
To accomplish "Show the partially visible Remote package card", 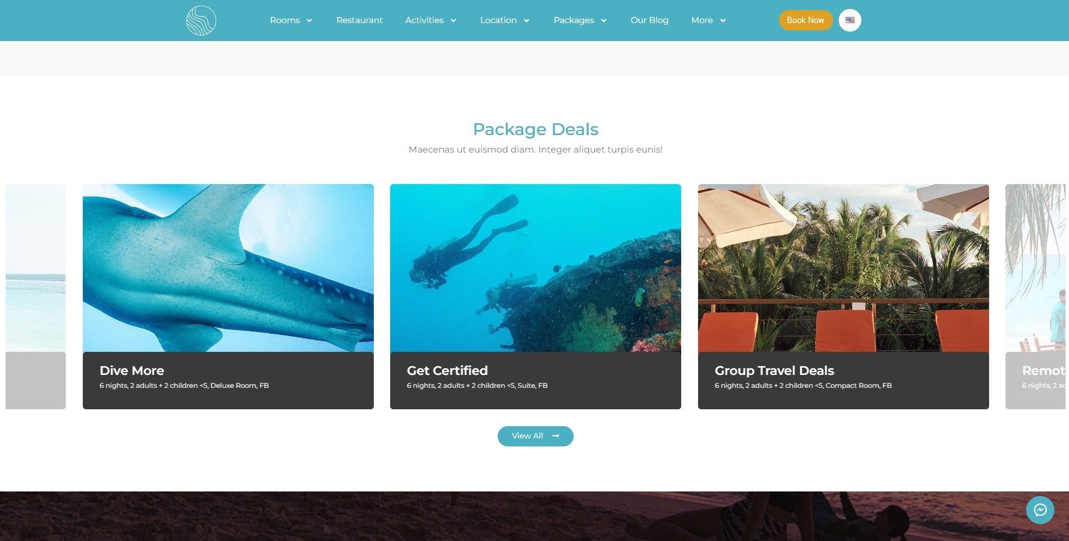I will pyautogui.click(x=1036, y=296).
